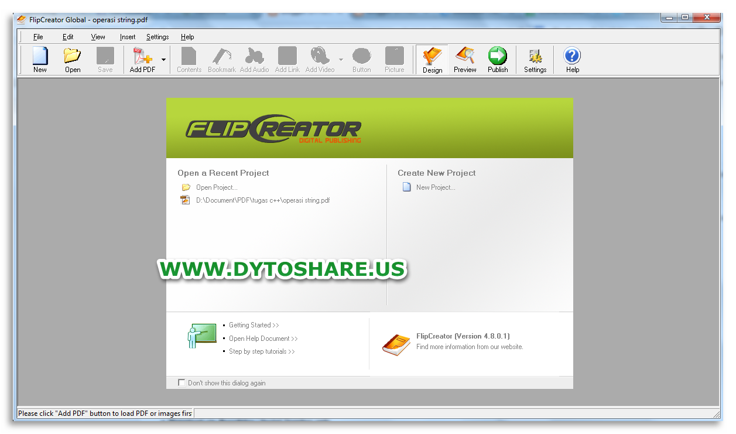Maximize the FlipCreator window
This screenshot has height=434, width=736.
pyautogui.click(x=685, y=18)
